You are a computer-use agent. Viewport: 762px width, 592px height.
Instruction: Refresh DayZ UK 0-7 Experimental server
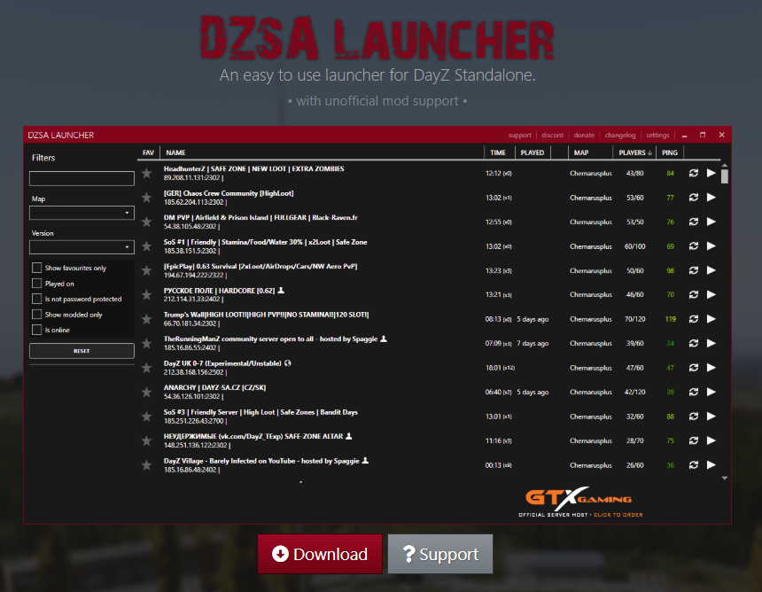tap(694, 368)
